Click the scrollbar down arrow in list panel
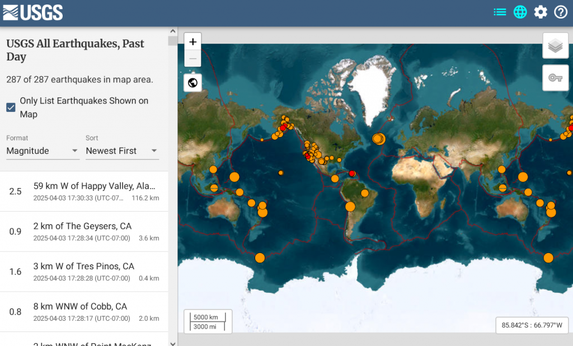Screen dimensions: 573x346 [173, 343]
